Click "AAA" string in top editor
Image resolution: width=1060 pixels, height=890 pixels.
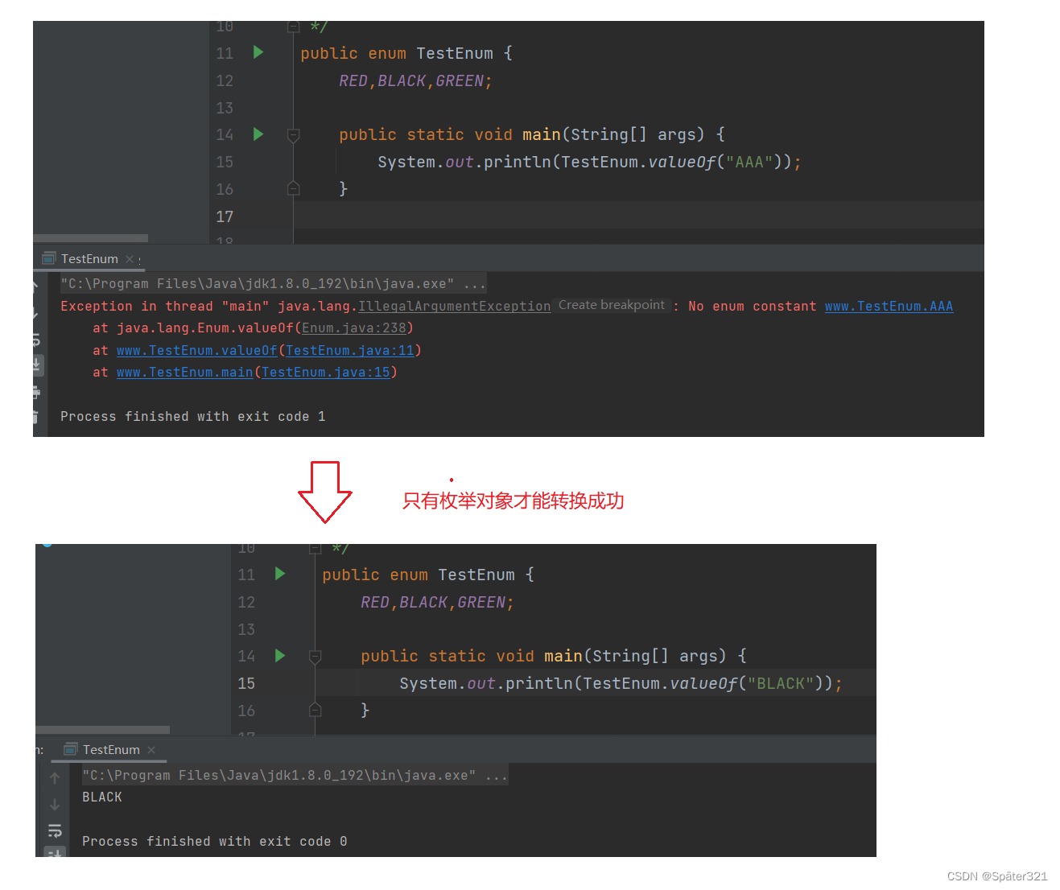749,162
